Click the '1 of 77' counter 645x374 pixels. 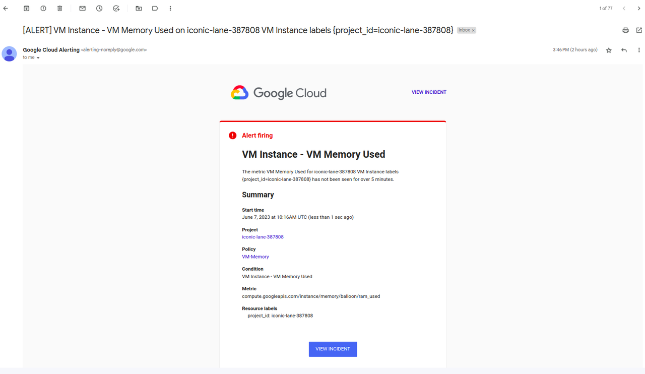pos(606,9)
